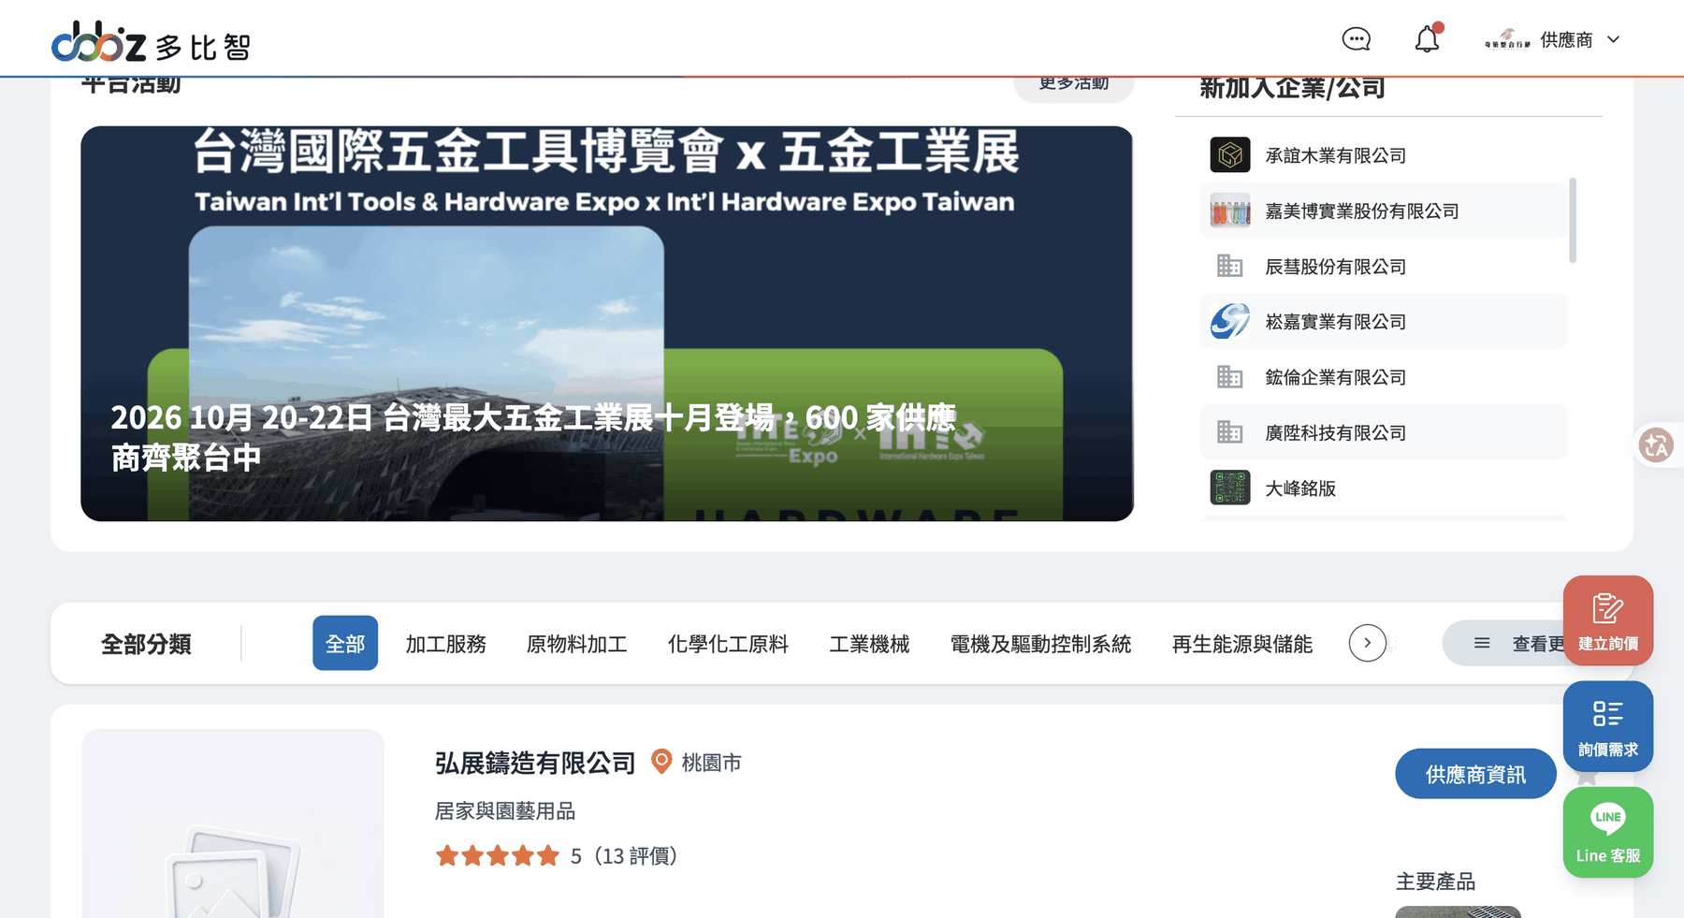The image size is (1684, 918).
Task: Click the five-star rating for 弘展鑄造
Action: pos(497,856)
